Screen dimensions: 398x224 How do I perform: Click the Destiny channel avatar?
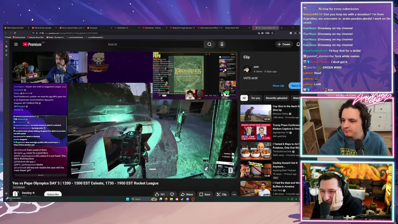[15, 194]
